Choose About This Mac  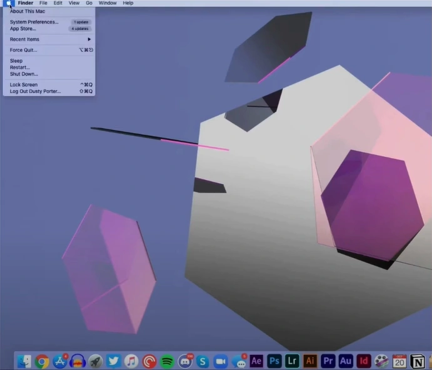(x=28, y=11)
